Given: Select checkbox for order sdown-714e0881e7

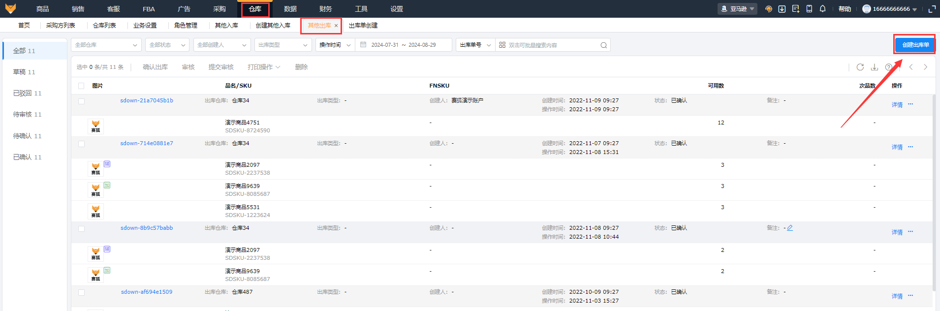Looking at the screenshot, I should 81,144.
